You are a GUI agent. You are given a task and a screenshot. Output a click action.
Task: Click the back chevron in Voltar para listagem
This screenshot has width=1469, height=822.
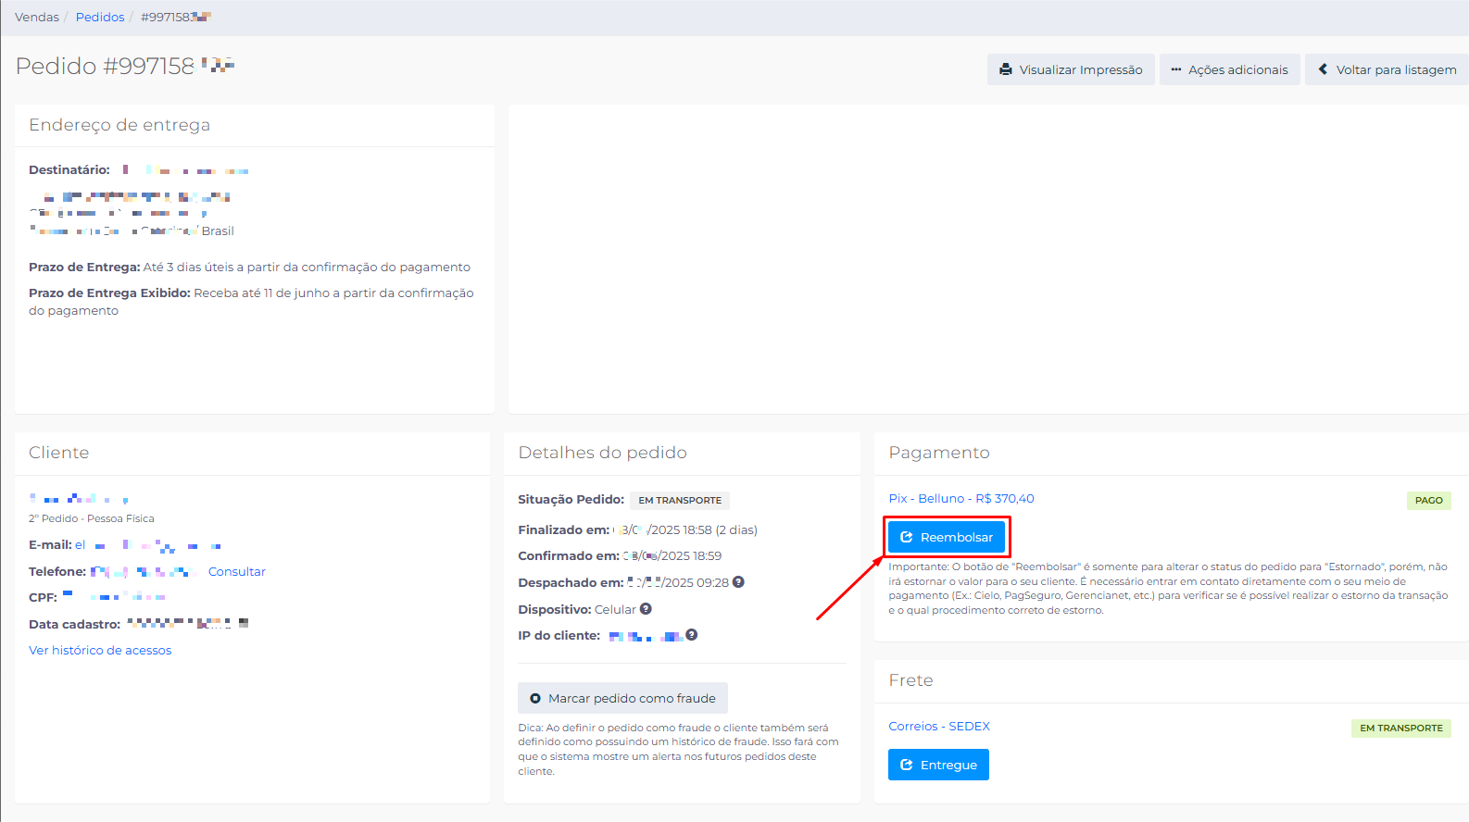click(1324, 69)
